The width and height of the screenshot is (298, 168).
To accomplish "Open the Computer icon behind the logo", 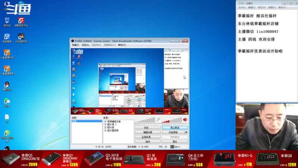I will tap(7, 6).
